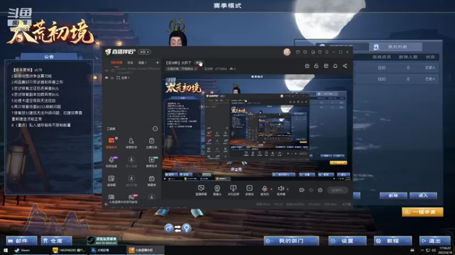Select the Counter-Strike Global Offensive source
Screen dimensions: 455x255
tap(132, 70)
